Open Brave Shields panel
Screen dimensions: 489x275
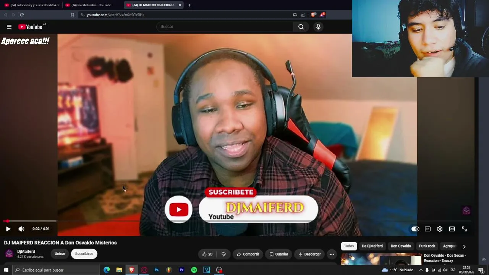tap(313, 15)
